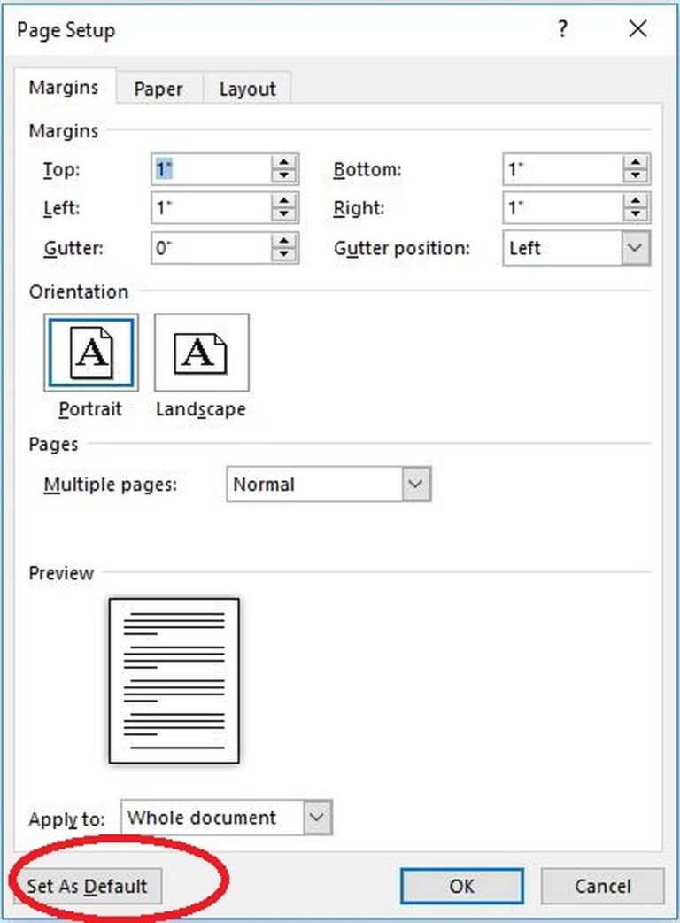Click the Multiple pages label

(110, 485)
